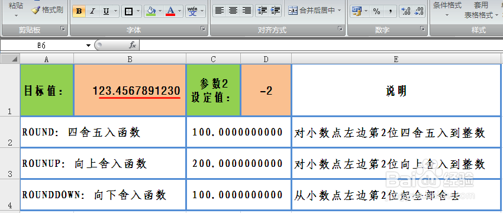Select cell 123.4567891230
Screen dimensions: 503x213
pyautogui.click(x=130, y=90)
